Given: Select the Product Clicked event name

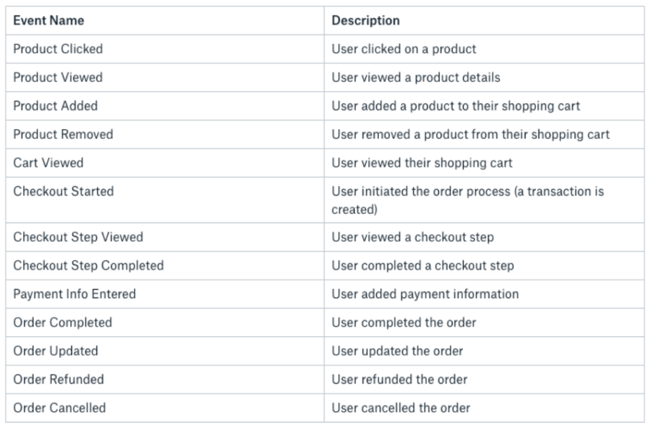Looking at the screenshot, I should (57, 49).
